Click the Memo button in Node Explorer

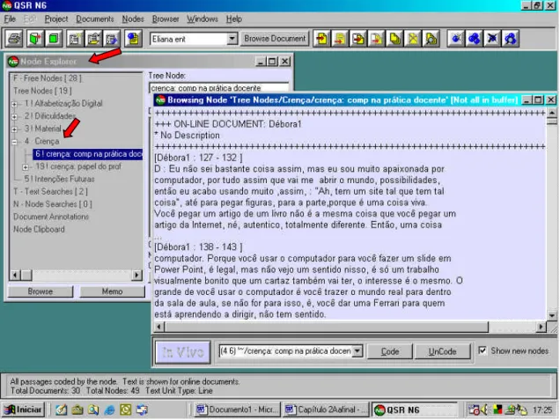(x=112, y=291)
